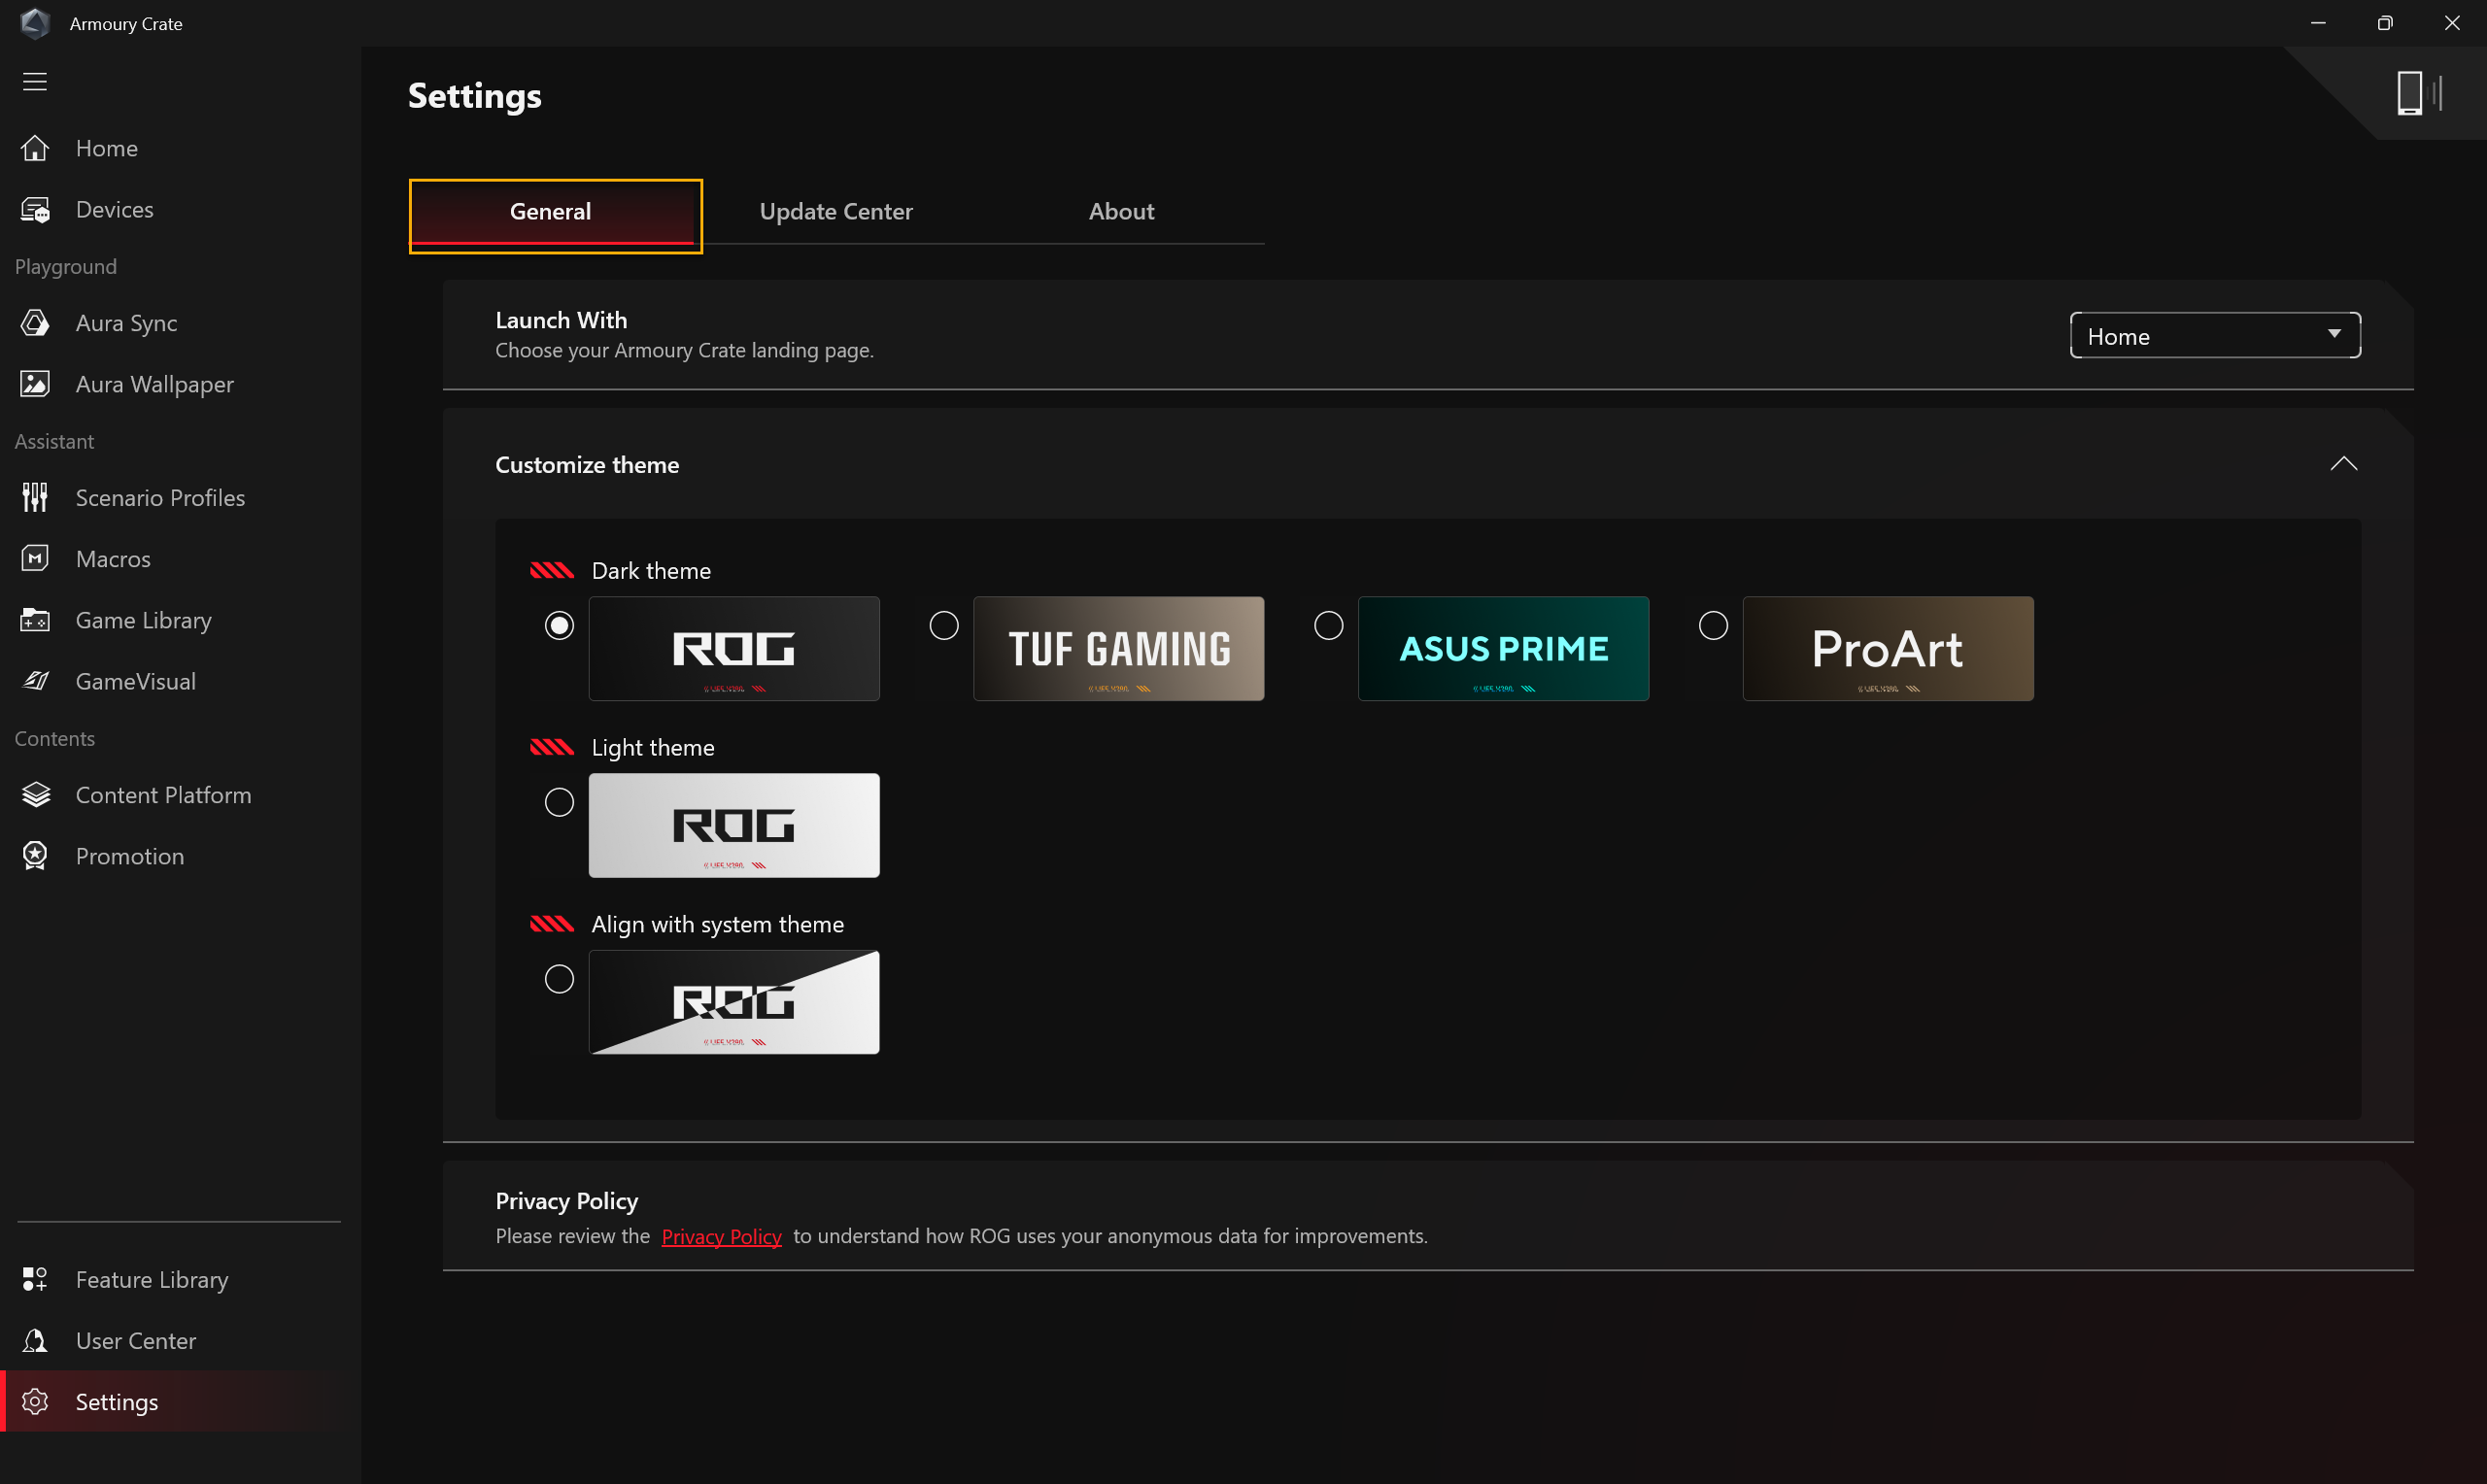Click the Light theme ROG thumbnail
Viewport: 2487px width, 1484px height.
click(734, 825)
